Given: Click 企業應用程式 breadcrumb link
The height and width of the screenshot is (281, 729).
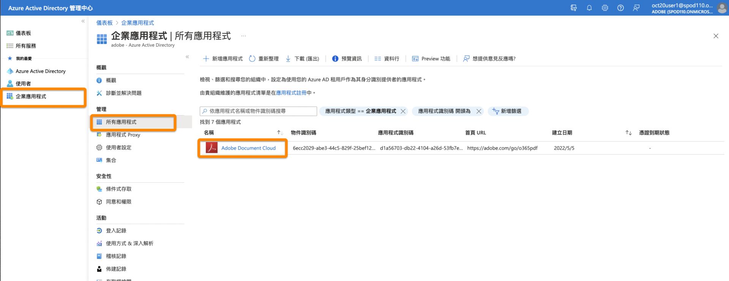Looking at the screenshot, I should pyautogui.click(x=137, y=23).
